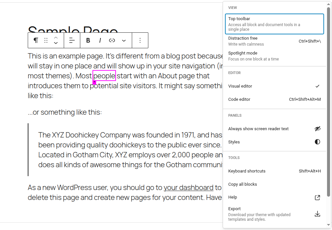The height and width of the screenshot is (230, 332).
Task: Open block options via three-dot icon
Action: point(140,40)
